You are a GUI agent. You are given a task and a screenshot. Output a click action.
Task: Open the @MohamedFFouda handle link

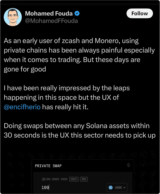tap(51, 21)
